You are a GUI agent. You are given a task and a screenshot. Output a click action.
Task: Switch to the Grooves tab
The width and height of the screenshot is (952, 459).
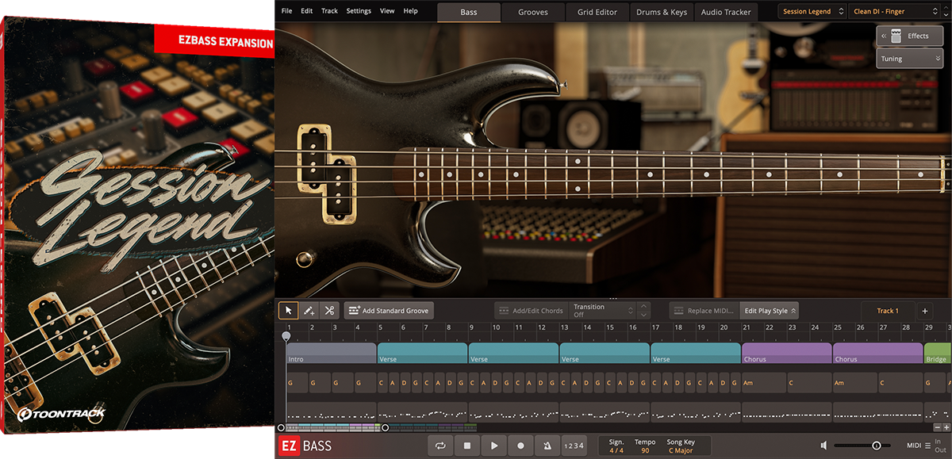tap(533, 12)
